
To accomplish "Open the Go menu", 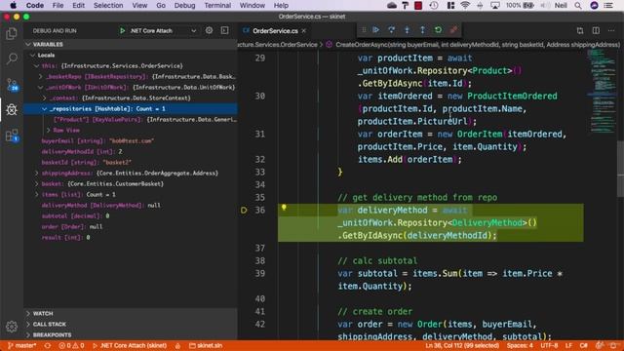I will [x=161, y=5].
